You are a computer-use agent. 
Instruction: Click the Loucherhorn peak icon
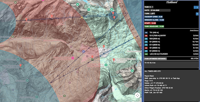pos(15,2)
